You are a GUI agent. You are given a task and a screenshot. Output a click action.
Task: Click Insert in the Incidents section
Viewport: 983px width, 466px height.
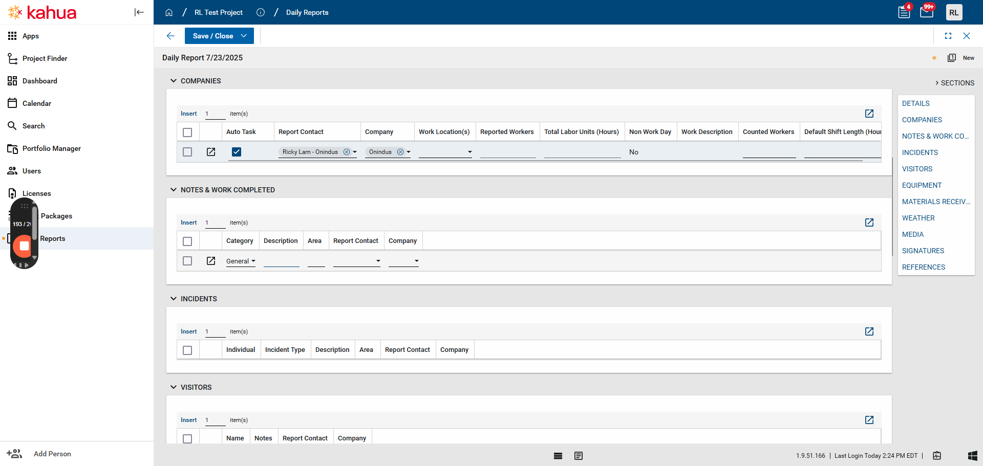(x=188, y=331)
